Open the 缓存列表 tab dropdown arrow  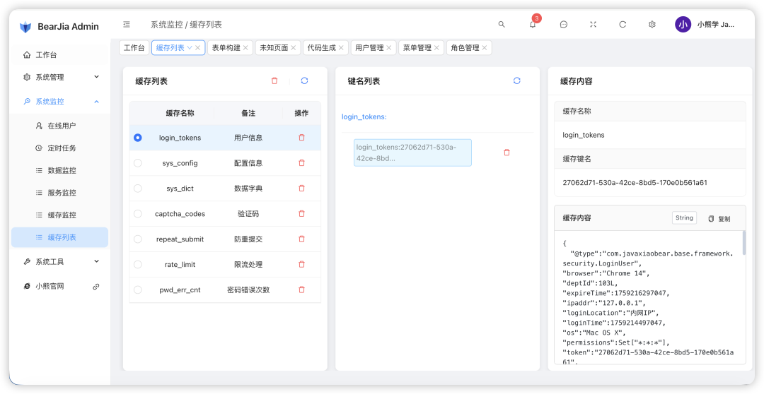tap(189, 48)
